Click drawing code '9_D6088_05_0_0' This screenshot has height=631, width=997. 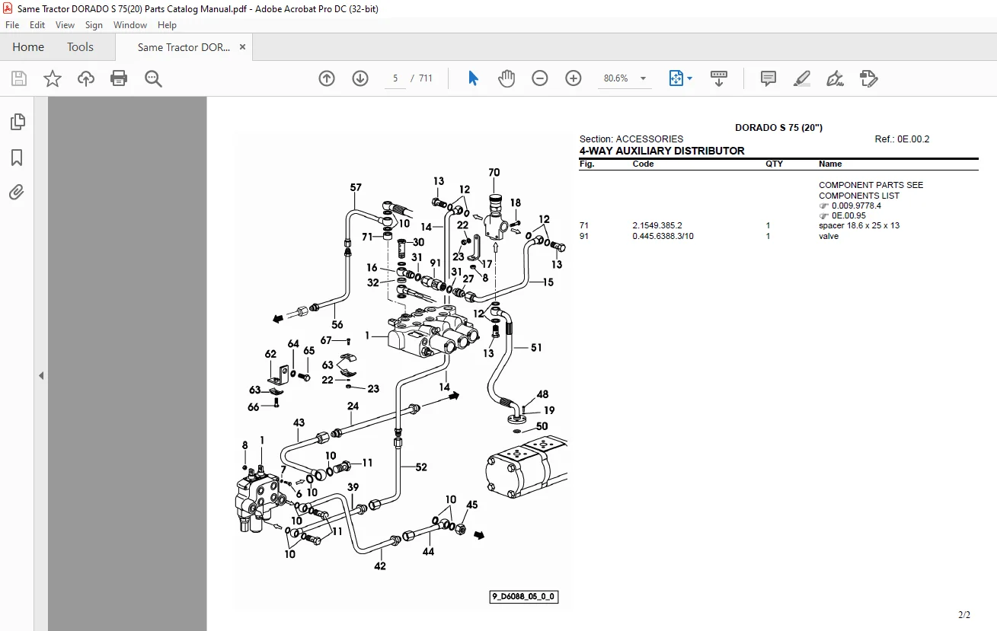tap(523, 598)
